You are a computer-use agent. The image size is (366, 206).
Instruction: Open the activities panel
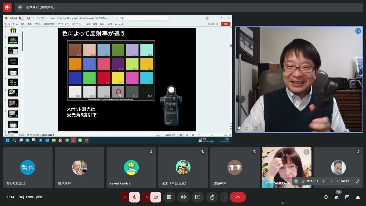tap(358, 197)
